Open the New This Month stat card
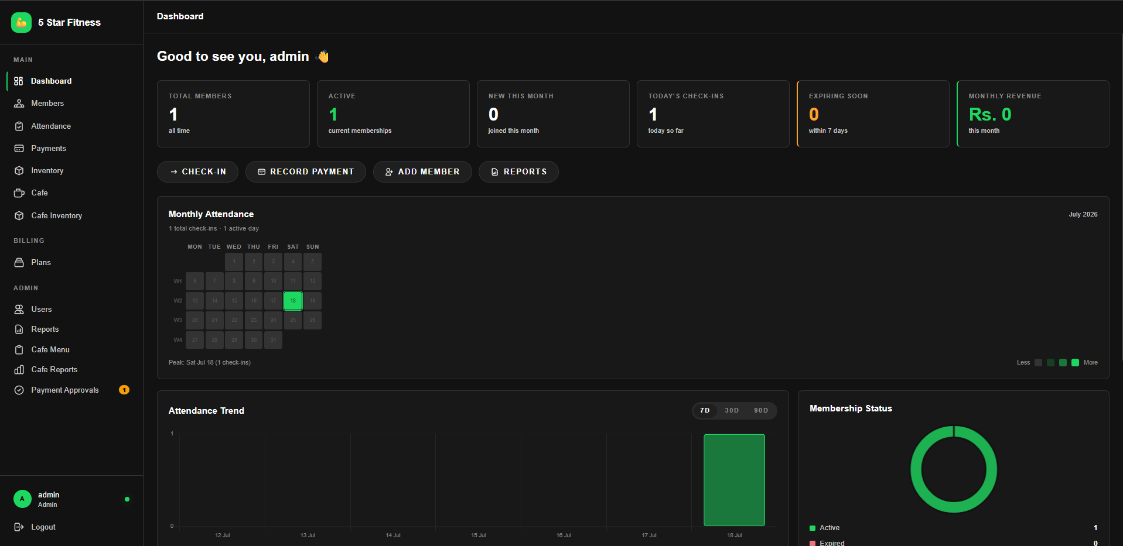The height and width of the screenshot is (546, 1123). (553, 114)
